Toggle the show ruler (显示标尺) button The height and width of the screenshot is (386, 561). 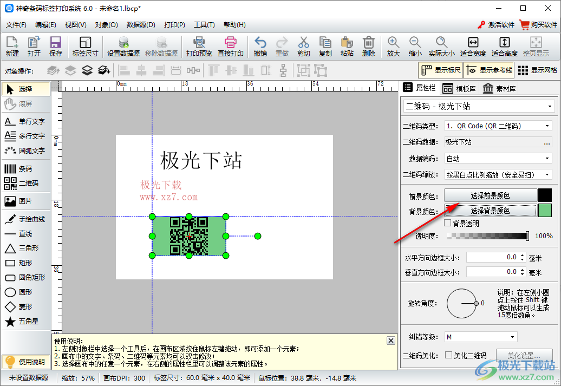tap(440, 70)
